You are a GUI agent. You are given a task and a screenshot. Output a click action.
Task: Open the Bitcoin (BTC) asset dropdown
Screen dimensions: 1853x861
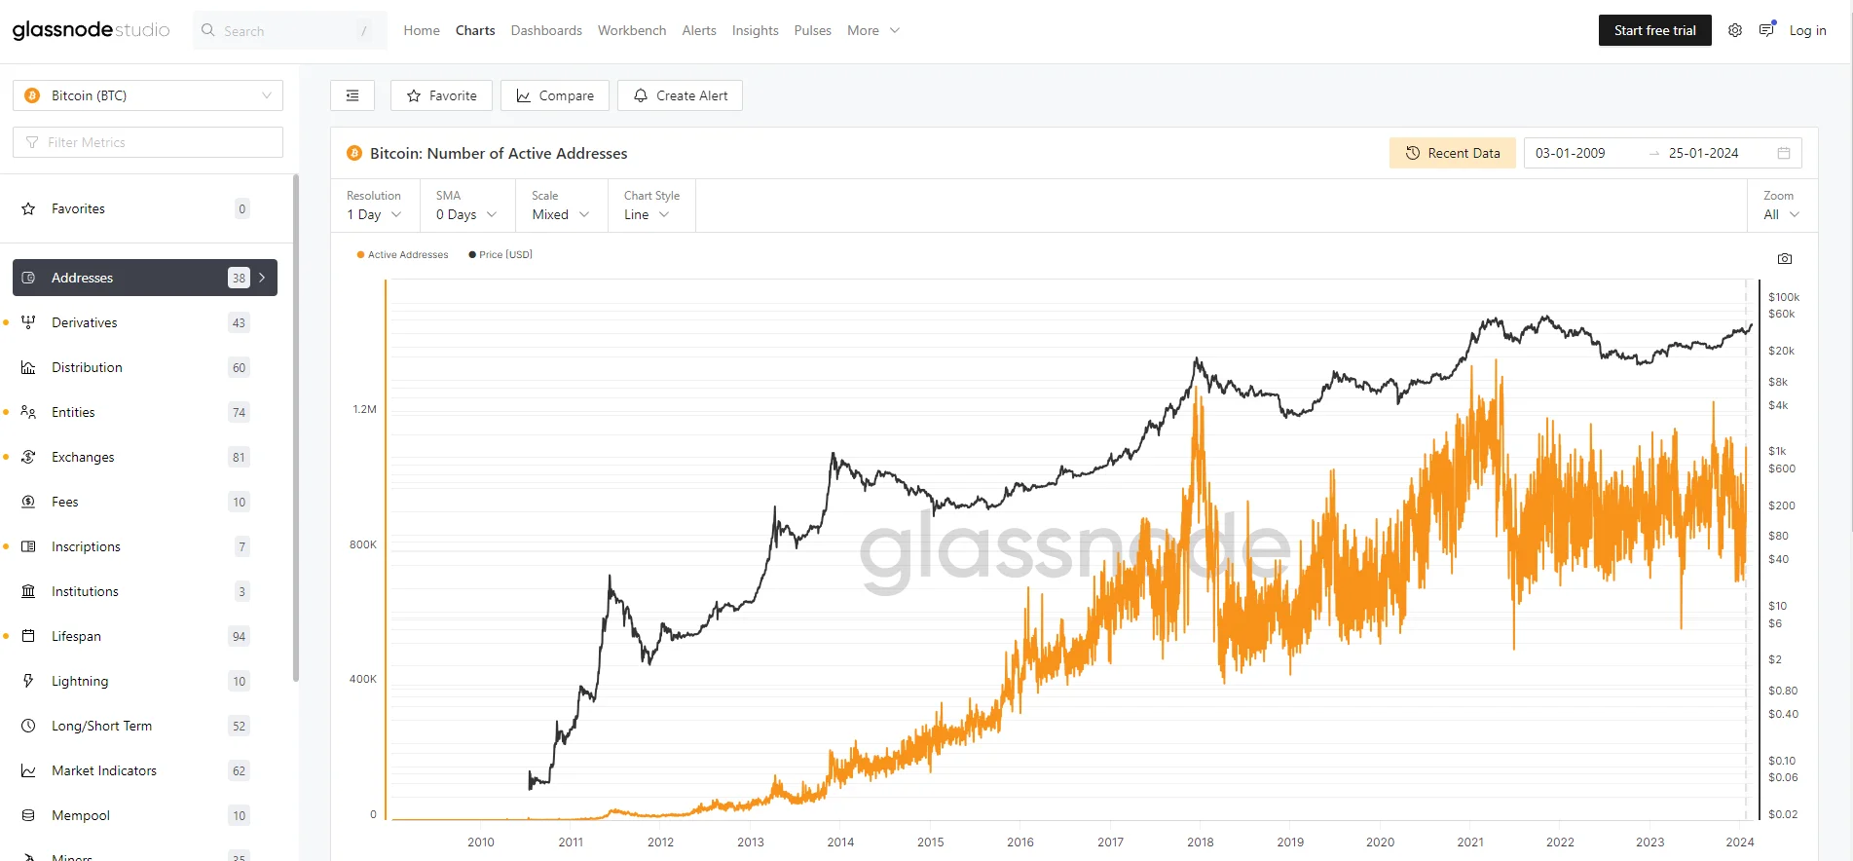[148, 95]
